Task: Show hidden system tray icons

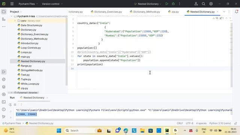Action: (185, 130)
